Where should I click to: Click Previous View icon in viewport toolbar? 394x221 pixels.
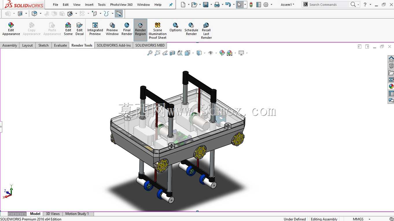(x=165, y=53)
